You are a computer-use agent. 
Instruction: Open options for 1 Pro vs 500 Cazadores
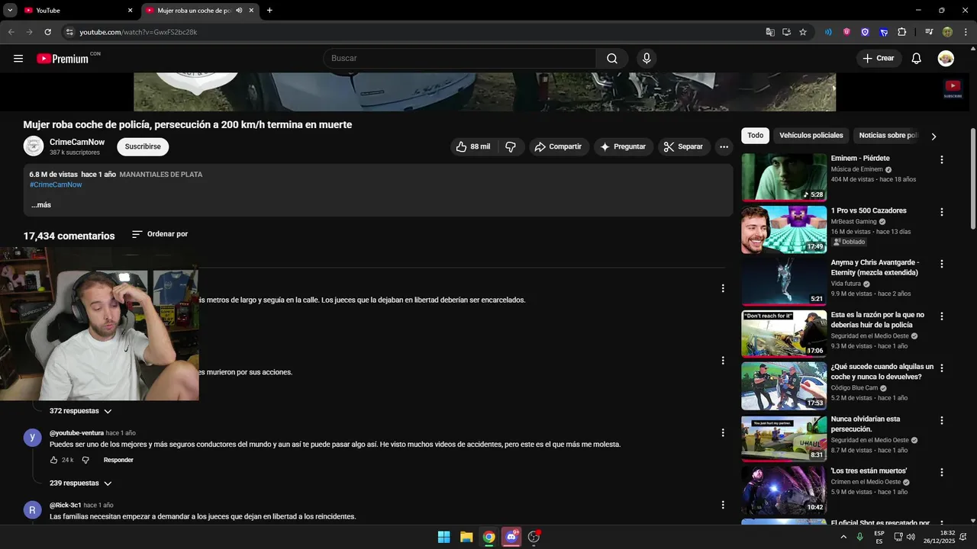click(x=941, y=212)
